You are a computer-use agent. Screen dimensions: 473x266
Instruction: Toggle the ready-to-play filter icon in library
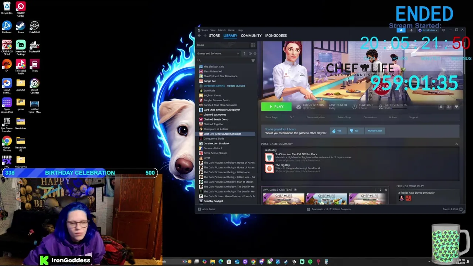coord(255,54)
